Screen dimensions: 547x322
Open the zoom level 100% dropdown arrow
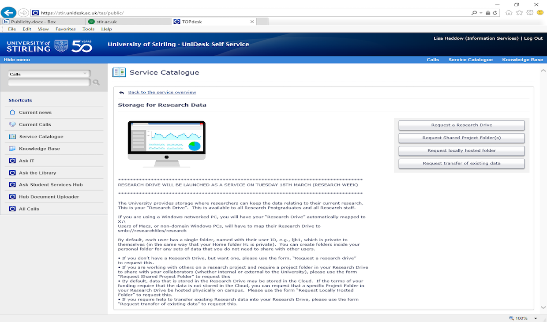coord(536,318)
